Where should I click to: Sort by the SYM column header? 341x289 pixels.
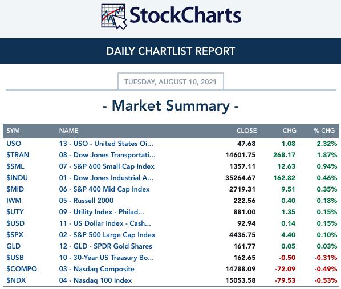[x=13, y=131]
